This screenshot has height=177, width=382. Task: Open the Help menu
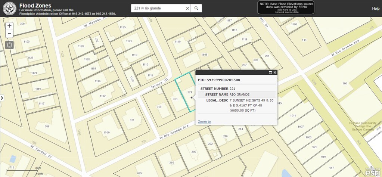click(375, 9)
